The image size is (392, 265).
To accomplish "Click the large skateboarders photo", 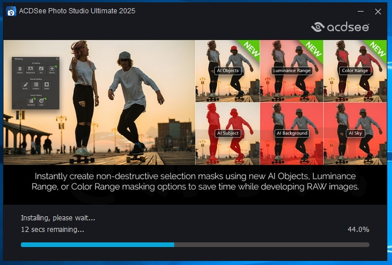I will [99, 102].
